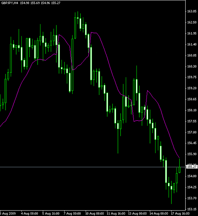Click the 4 Aug 08:00 time label

click(29, 214)
